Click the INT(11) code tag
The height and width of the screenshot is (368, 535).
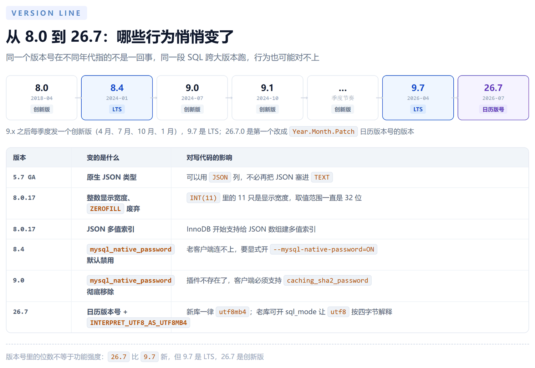203,198
